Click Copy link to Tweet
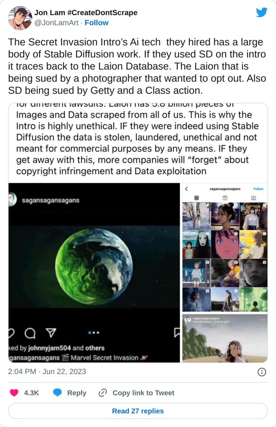This screenshot has height=427, width=276. pyautogui.click(x=144, y=393)
